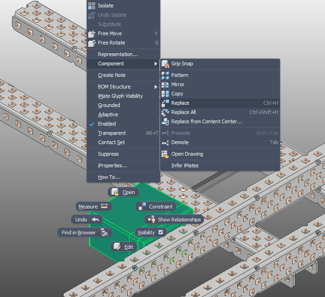Click the Pattern icon in submenu
The image size is (325, 297).
coord(165,75)
